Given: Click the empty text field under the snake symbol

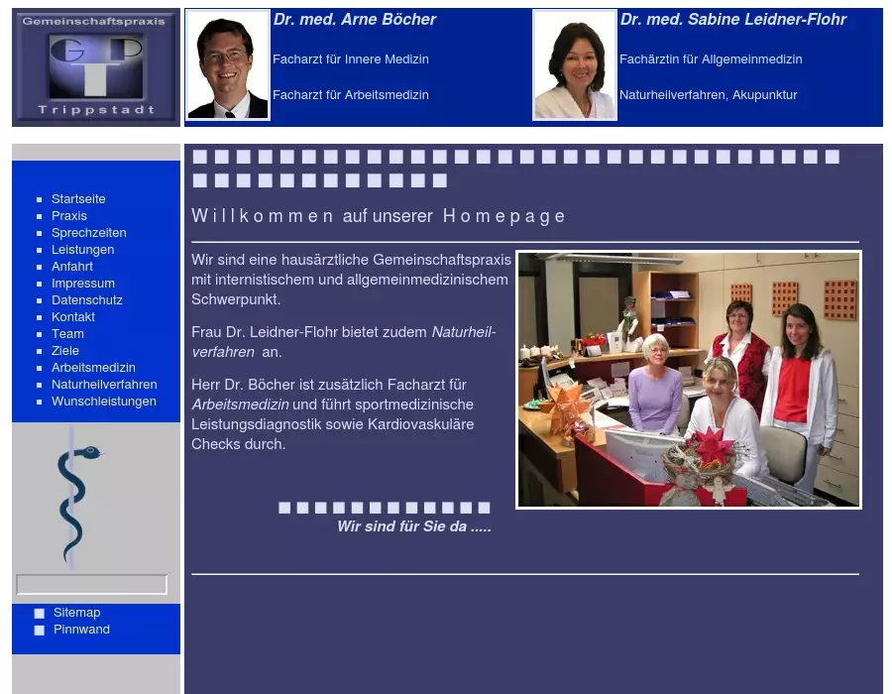Looking at the screenshot, I should tap(91, 585).
